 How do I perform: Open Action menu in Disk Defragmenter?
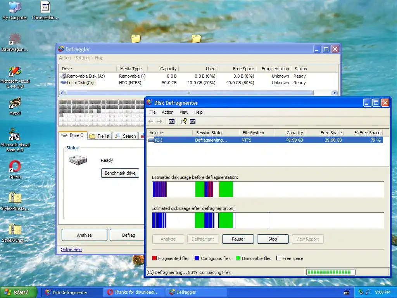167,112
